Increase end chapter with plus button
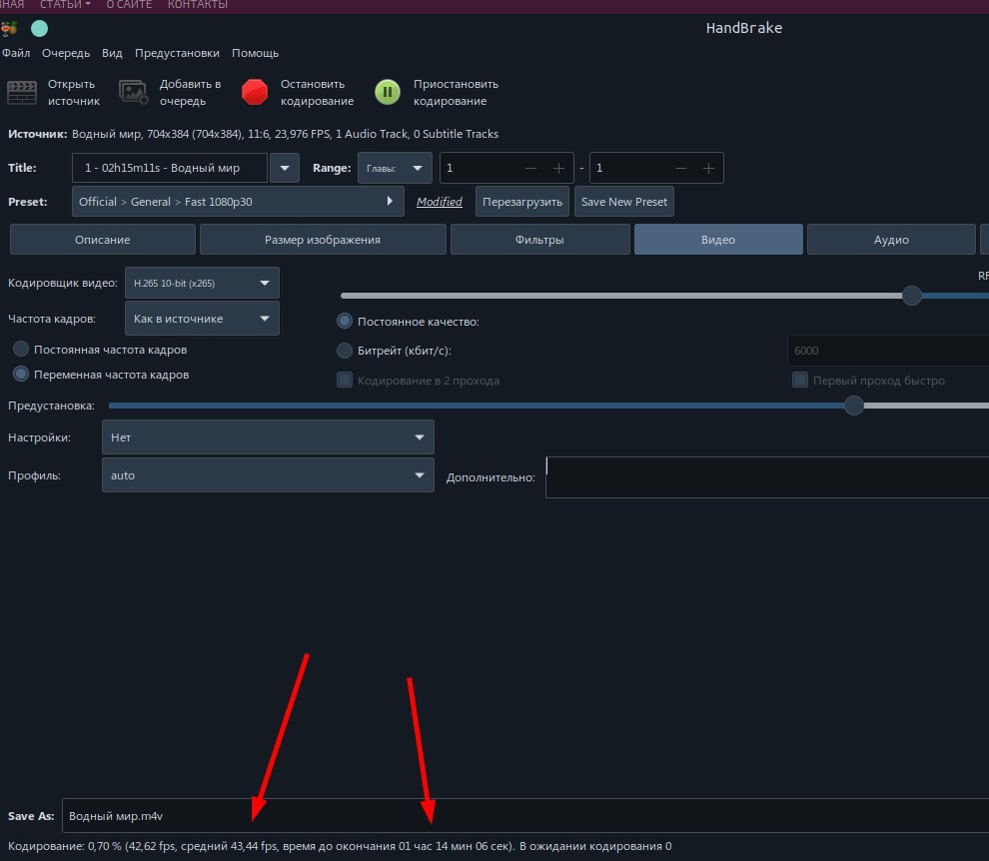Image resolution: width=989 pixels, height=861 pixels. (x=708, y=168)
